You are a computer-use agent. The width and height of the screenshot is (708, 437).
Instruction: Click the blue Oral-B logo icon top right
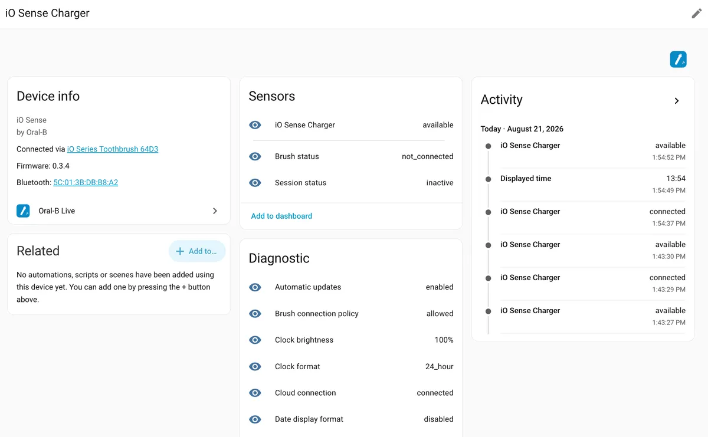[678, 60]
